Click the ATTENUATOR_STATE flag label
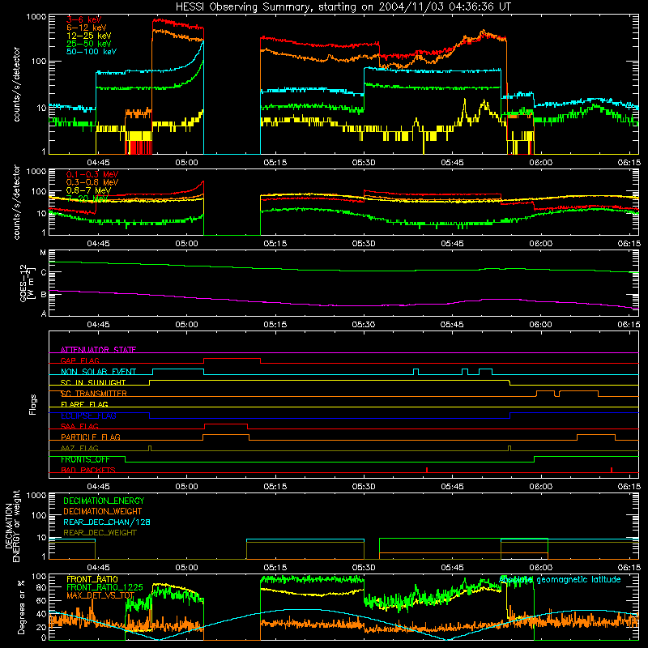Image resolution: width=648 pixels, height=648 pixels. [x=98, y=350]
